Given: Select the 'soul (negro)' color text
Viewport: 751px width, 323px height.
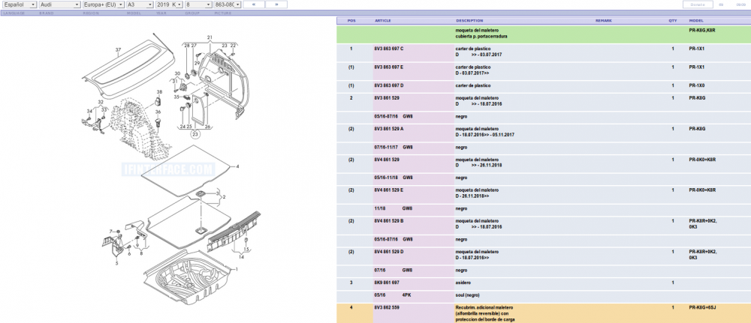Looking at the screenshot, I should pos(467,295).
